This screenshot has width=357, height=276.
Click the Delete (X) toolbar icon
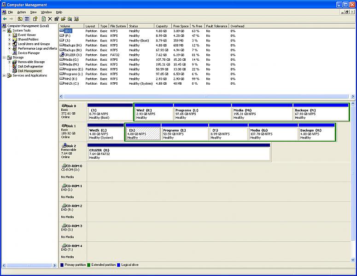click(50, 19)
